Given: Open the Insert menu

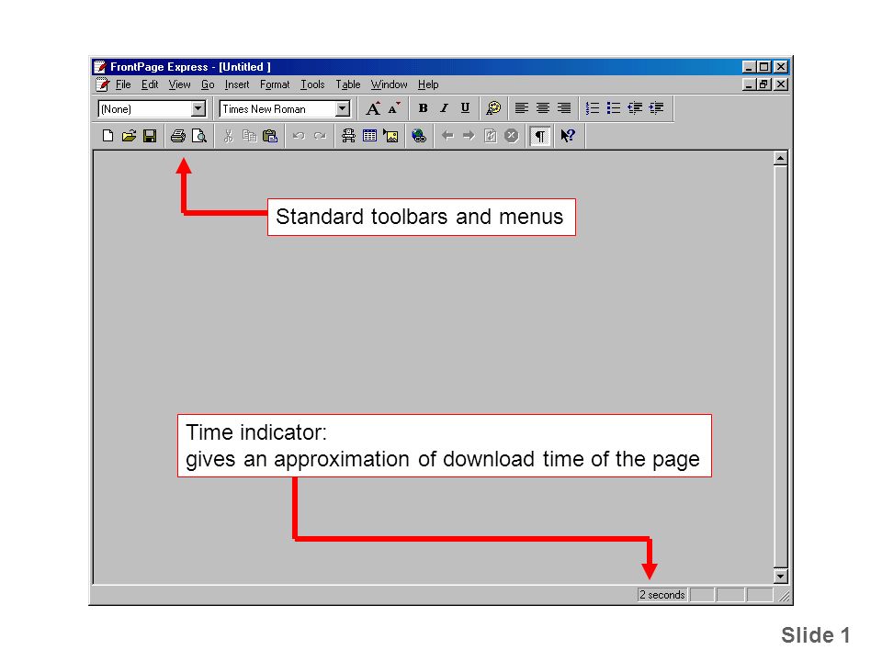Looking at the screenshot, I should [x=237, y=84].
